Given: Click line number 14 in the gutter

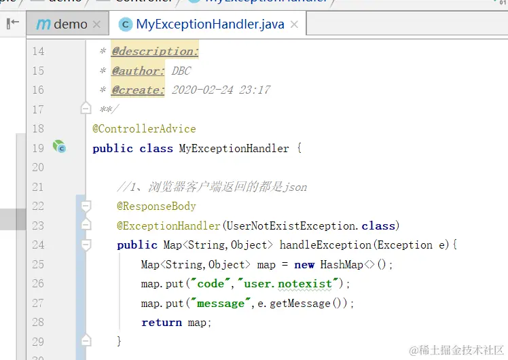Looking at the screenshot, I should tap(38, 51).
